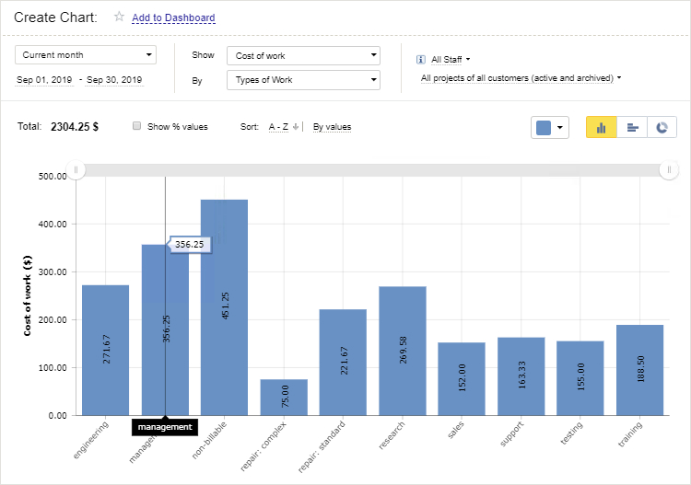Expand the All projects of all customers selector
This screenshot has height=485, width=691.
521,78
